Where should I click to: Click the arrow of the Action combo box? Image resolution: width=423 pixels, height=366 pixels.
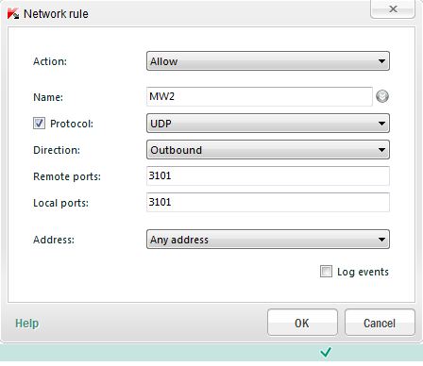(381, 61)
